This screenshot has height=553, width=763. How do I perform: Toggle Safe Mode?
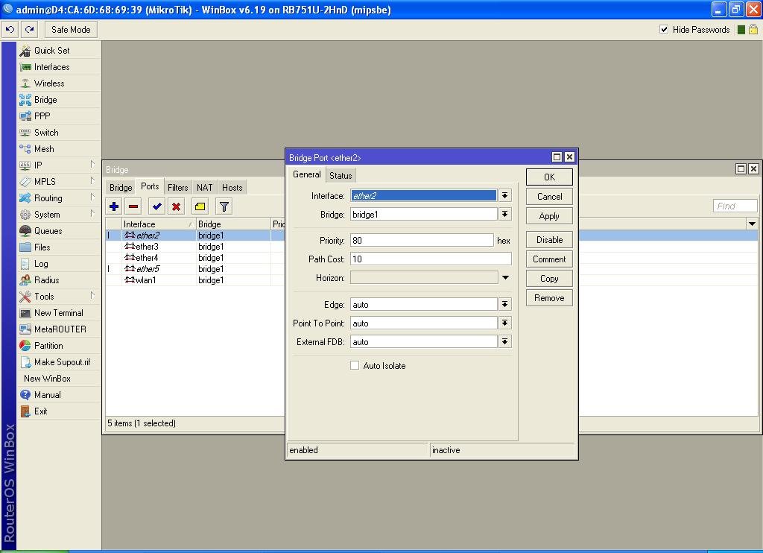(x=71, y=30)
